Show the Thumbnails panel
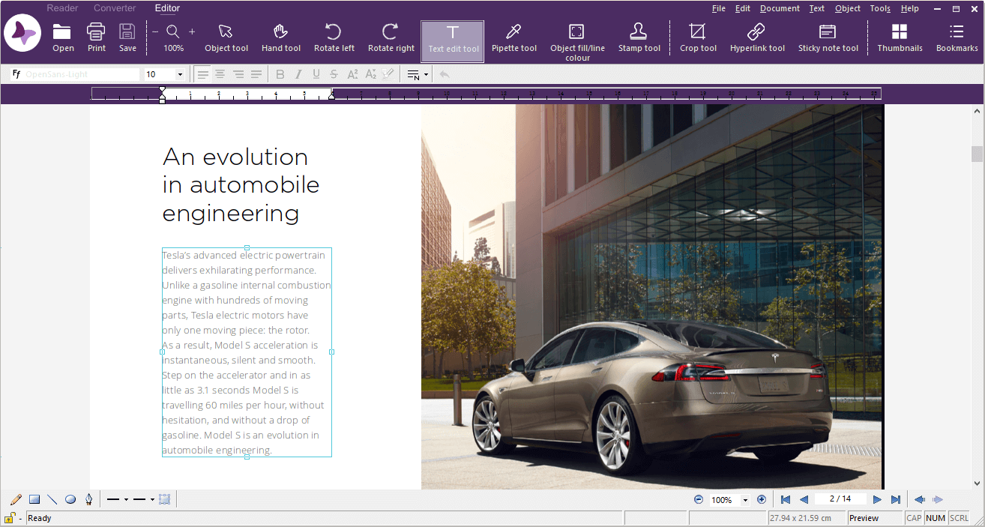The height and width of the screenshot is (527, 985). tap(900, 37)
